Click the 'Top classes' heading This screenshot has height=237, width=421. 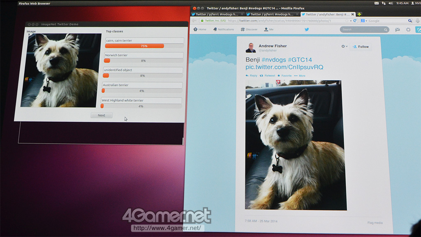pyautogui.click(x=114, y=31)
